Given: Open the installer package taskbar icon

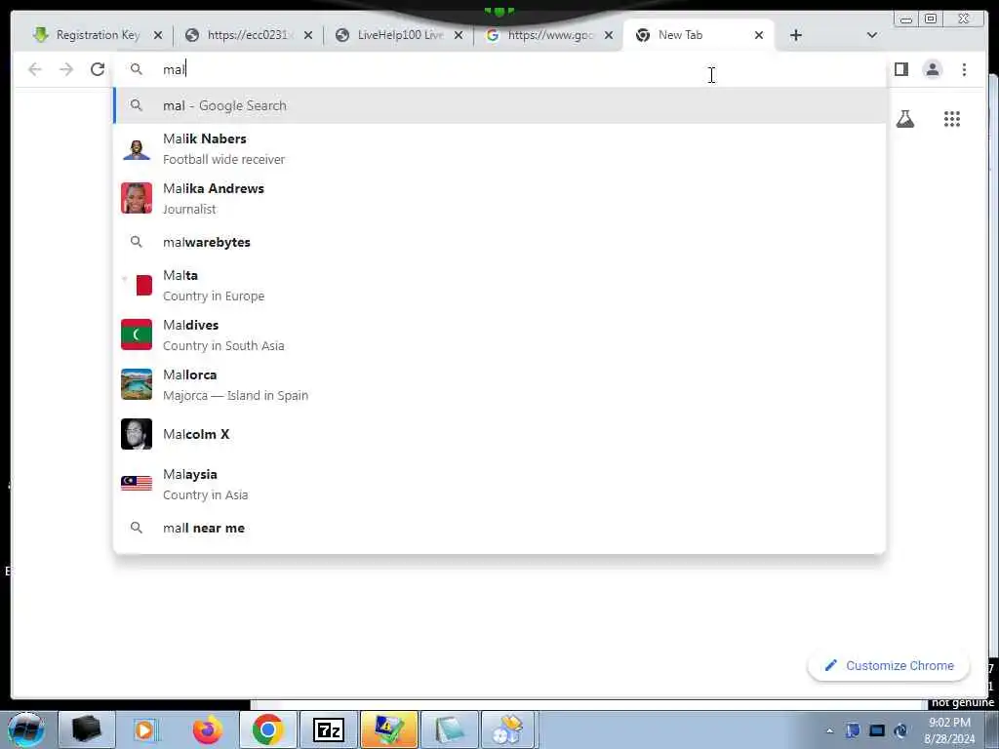Looking at the screenshot, I should [508, 729].
